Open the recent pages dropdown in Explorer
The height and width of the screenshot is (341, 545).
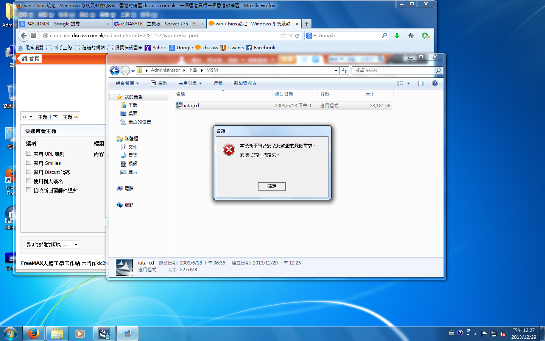click(x=133, y=70)
